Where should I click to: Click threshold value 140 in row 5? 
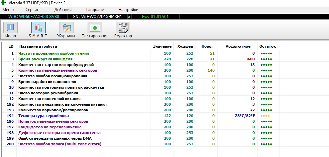click(x=211, y=70)
